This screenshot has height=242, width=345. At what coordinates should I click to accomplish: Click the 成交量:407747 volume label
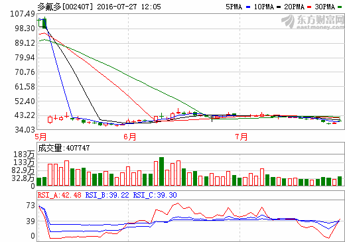point(64,148)
